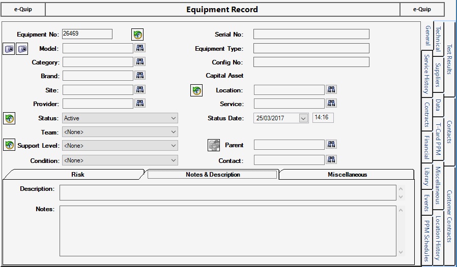Click the green refresh icon next to Equipment No
Viewport: 457px width, 267px height.
pyautogui.click(x=137, y=35)
